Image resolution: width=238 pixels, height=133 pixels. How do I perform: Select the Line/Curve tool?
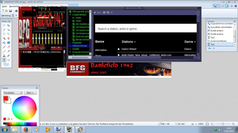click(x=9, y=60)
